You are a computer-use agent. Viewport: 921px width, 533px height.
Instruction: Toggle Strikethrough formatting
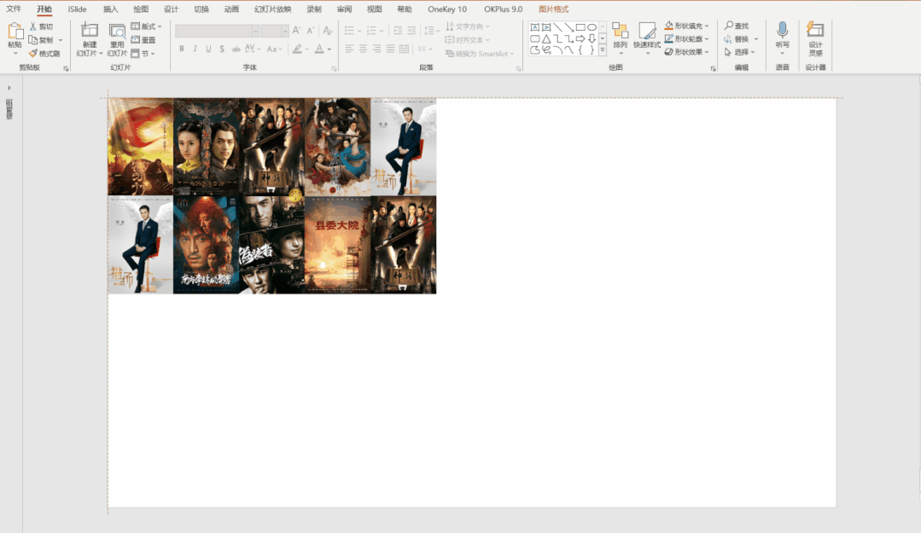pyautogui.click(x=236, y=49)
